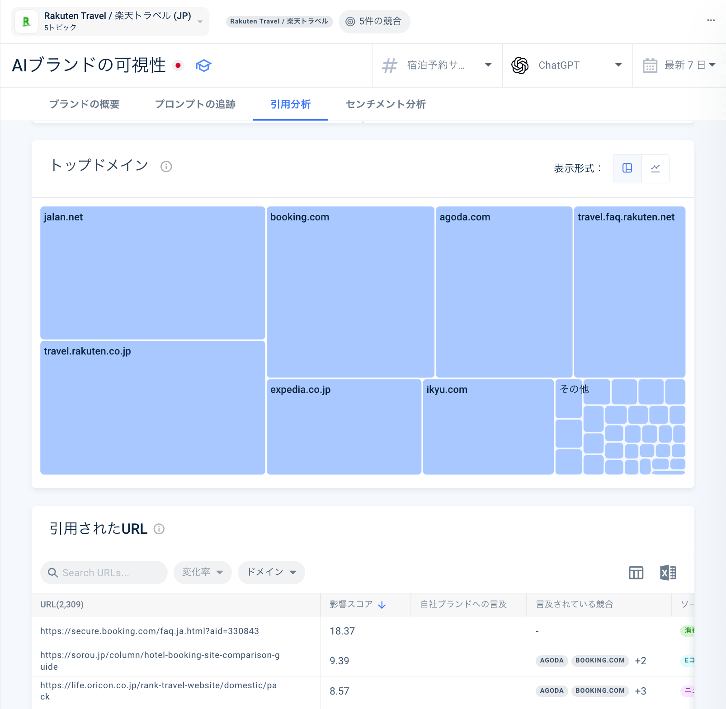This screenshot has width=726, height=709.
Task: Click the booking.com treemap block
Action: click(350, 292)
